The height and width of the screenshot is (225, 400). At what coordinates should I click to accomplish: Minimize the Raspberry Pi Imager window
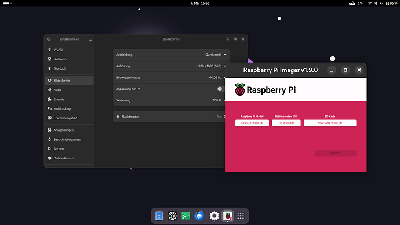332,70
